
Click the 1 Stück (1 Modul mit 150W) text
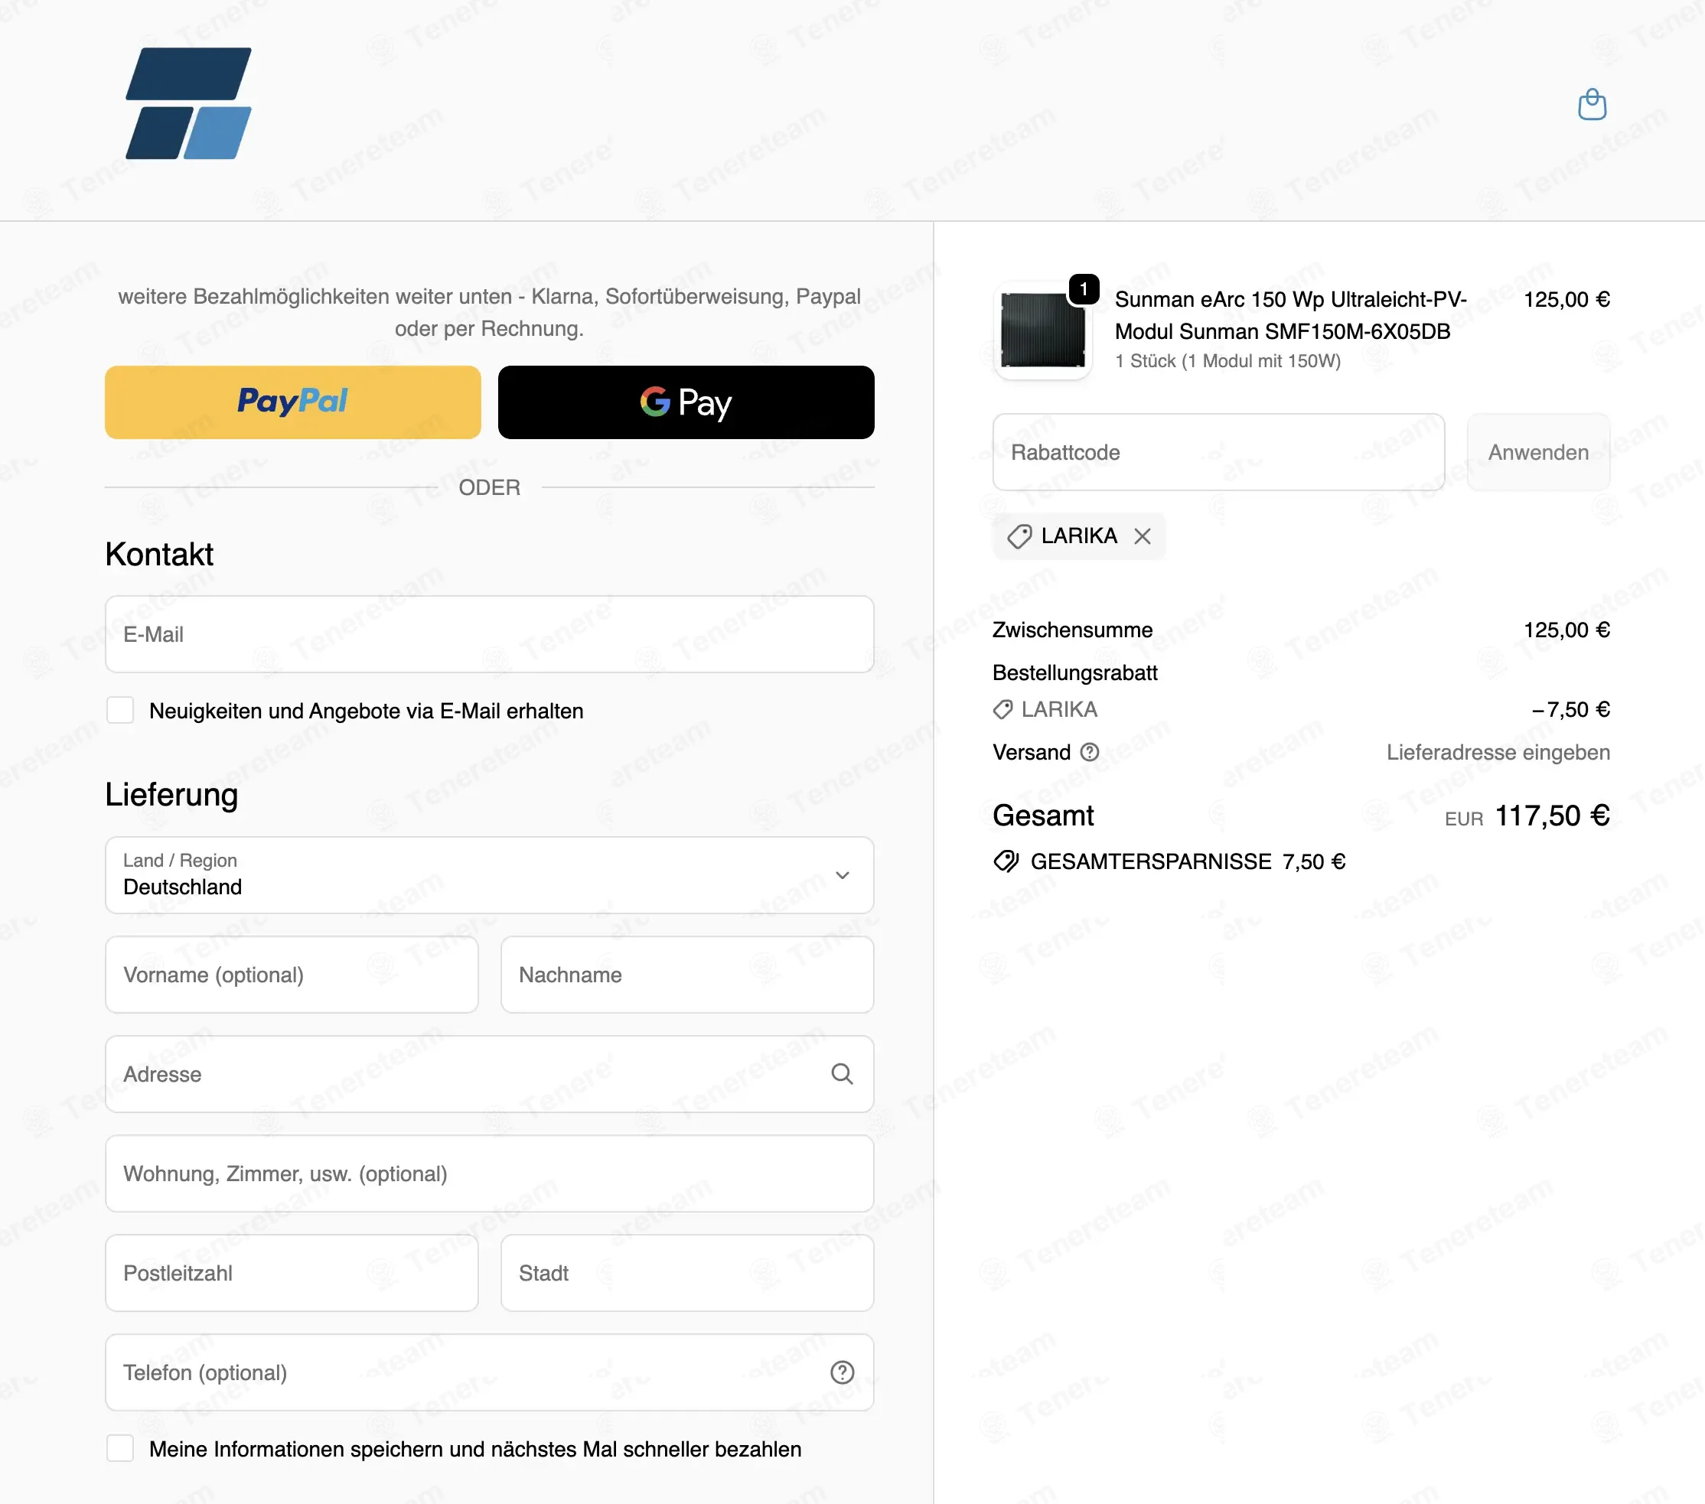[x=1228, y=361]
